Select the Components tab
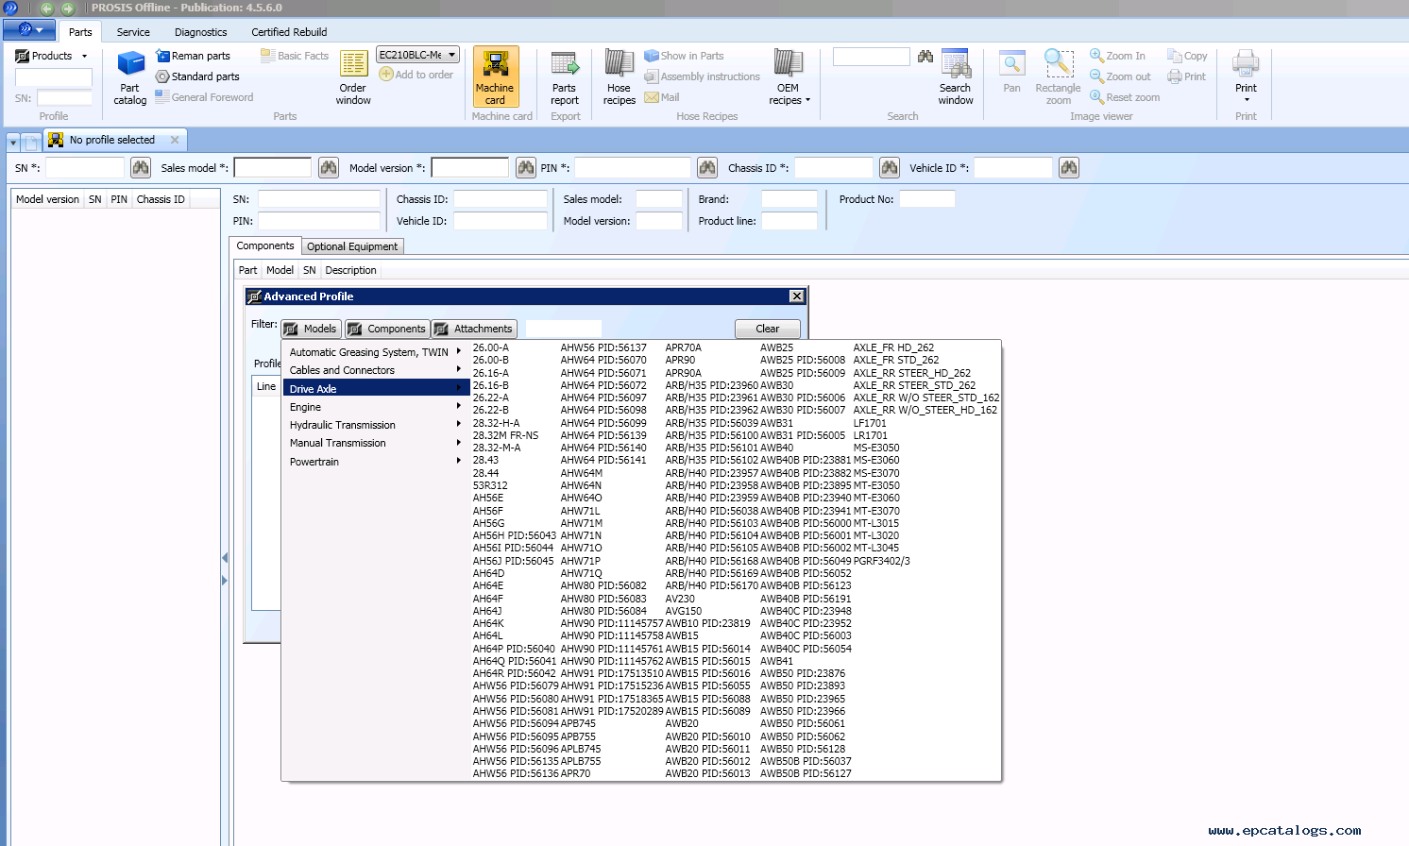The image size is (1409, 846). (x=265, y=245)
